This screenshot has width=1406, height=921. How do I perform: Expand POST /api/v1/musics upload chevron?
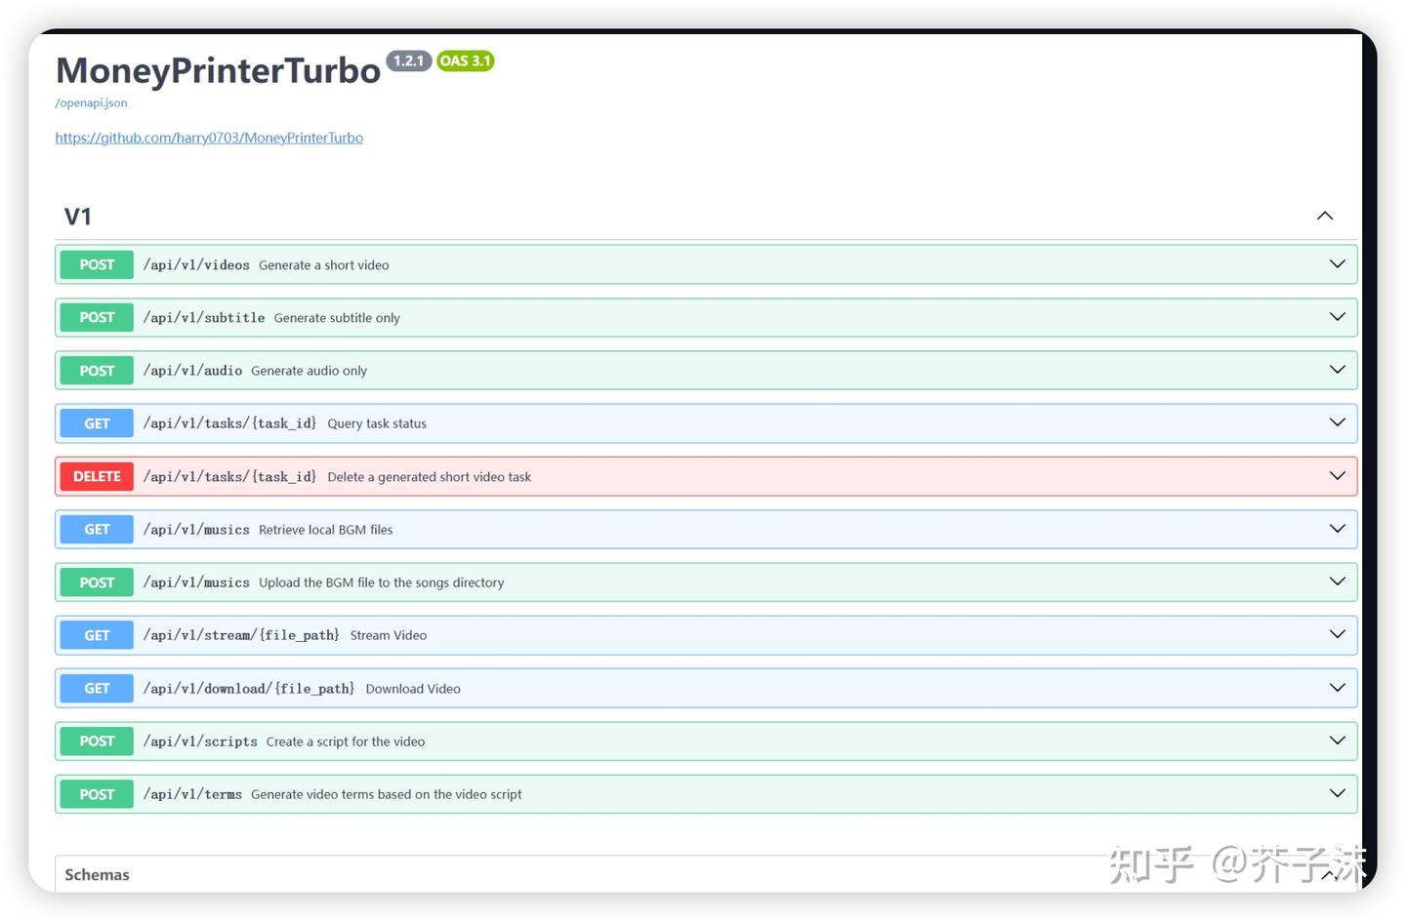1338,581
